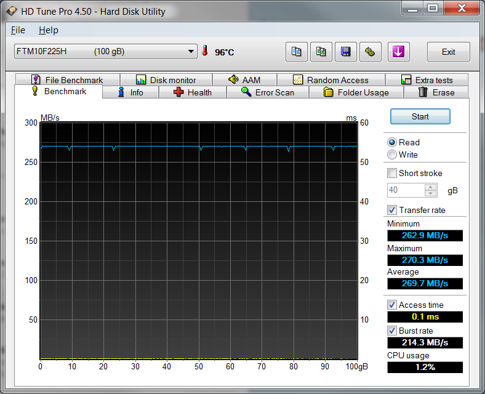This screenshot has width=485, height=394.
Task: Click the copy text to clipboard icon
Action: point(296,52)
